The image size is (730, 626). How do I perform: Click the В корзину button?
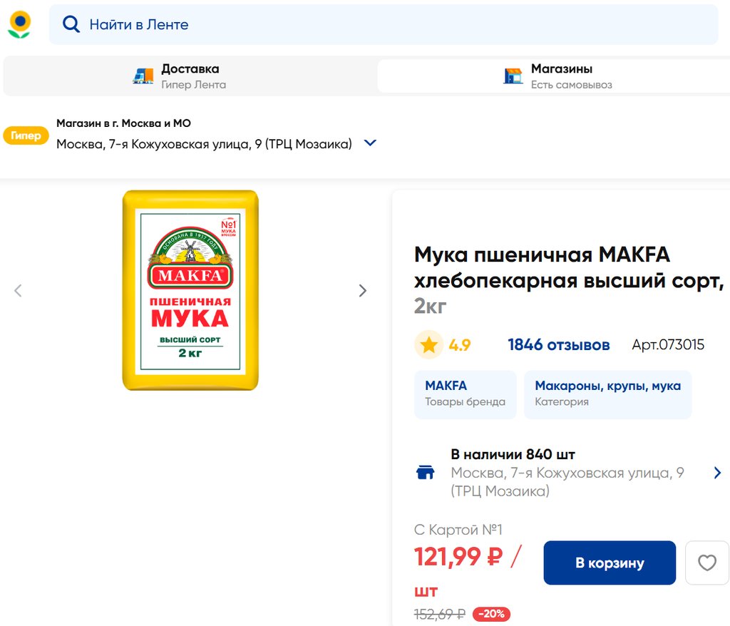610,563
